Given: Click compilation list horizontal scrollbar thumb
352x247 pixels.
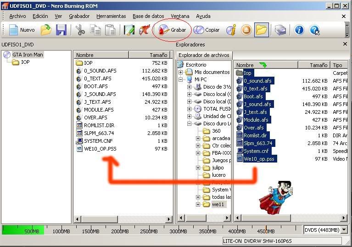Looking at the screenshot, I should (100, 219).
